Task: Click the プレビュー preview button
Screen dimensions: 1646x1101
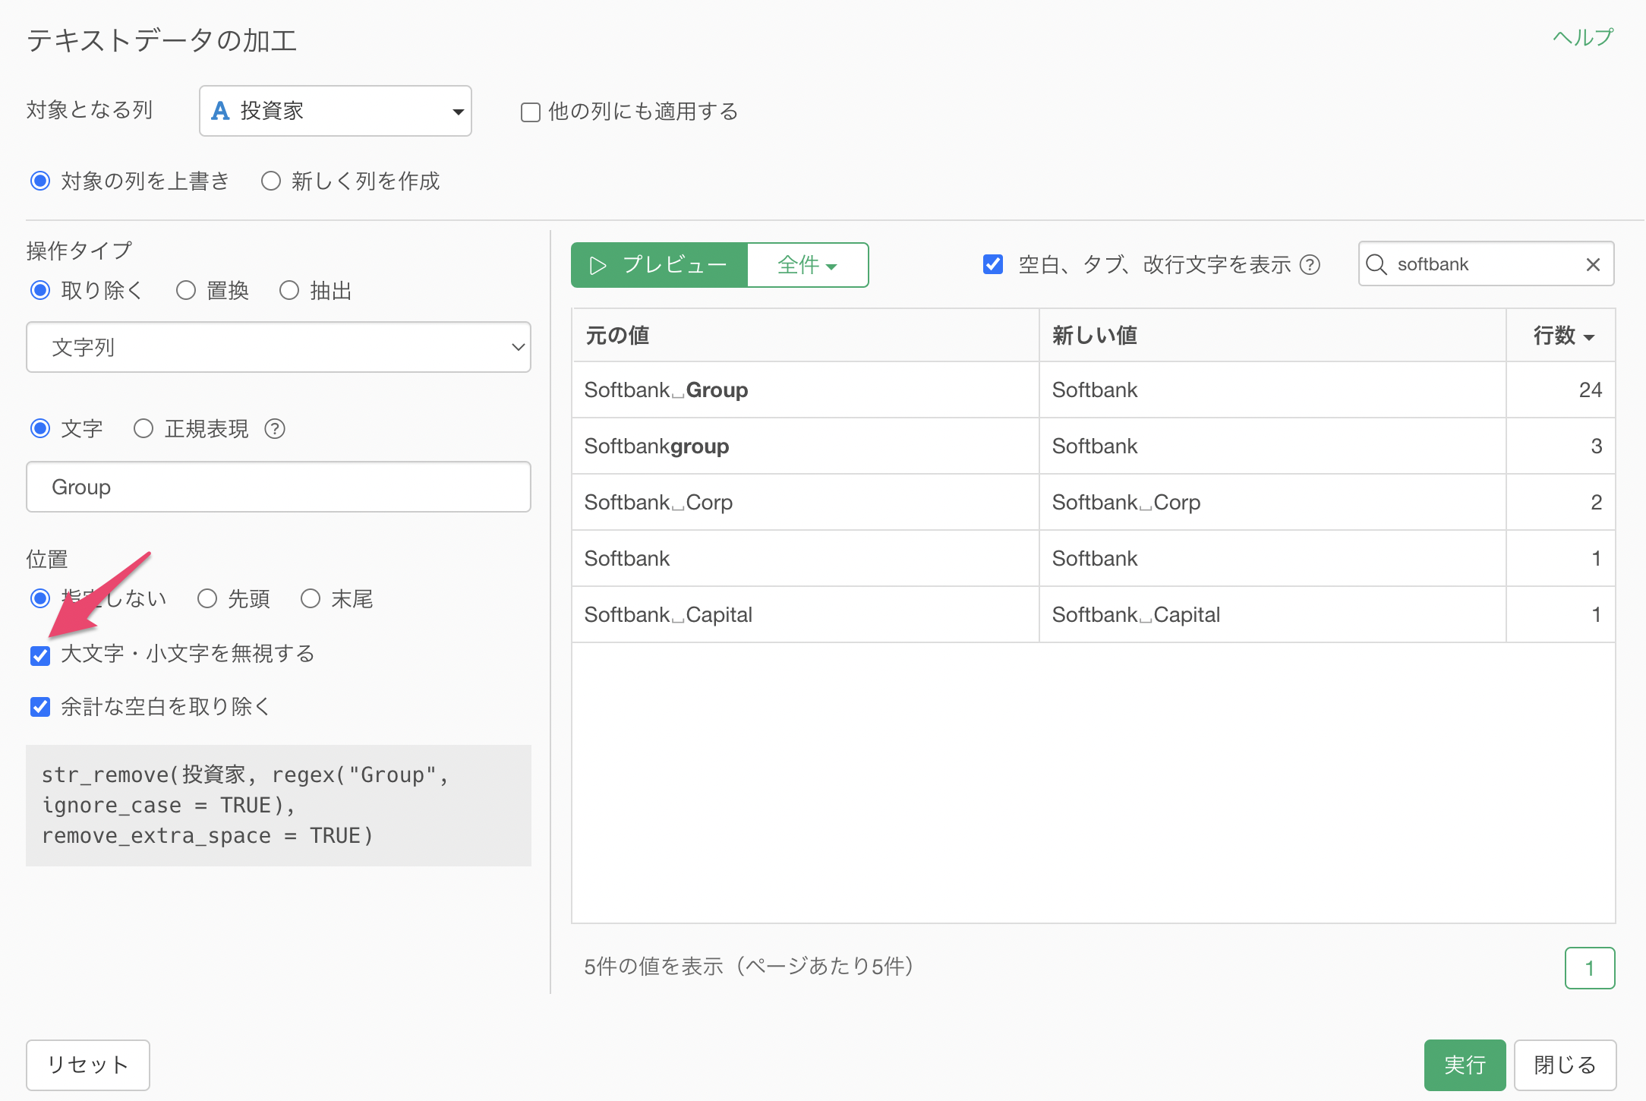Action: (x=659, y=265)
